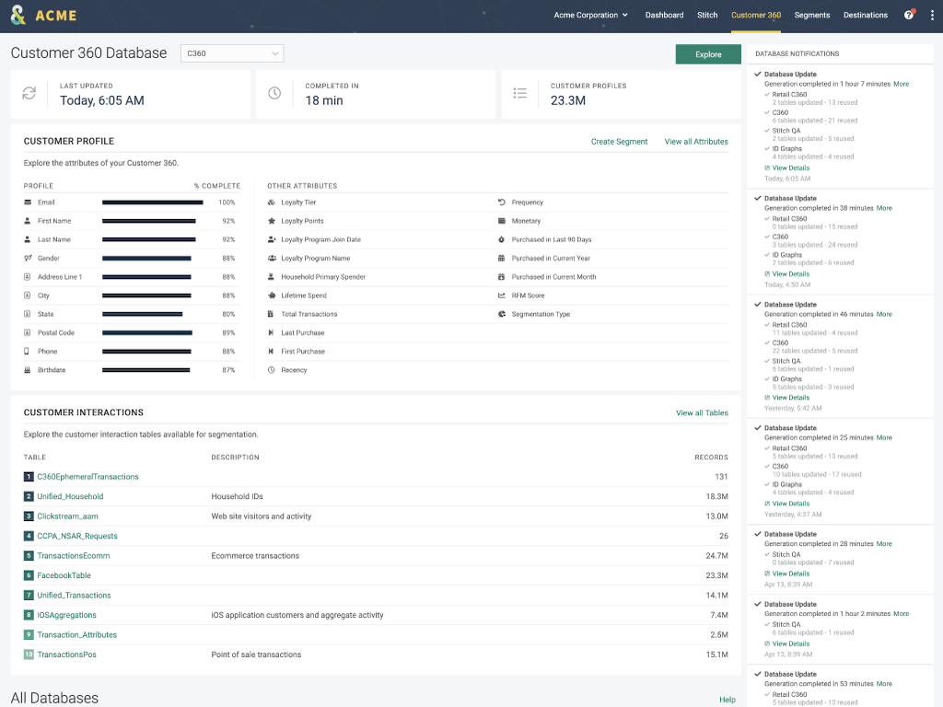This screenshot has height=707, width=943.
Task: Switch to the Segments tab
Action: [x=811, y=15]
